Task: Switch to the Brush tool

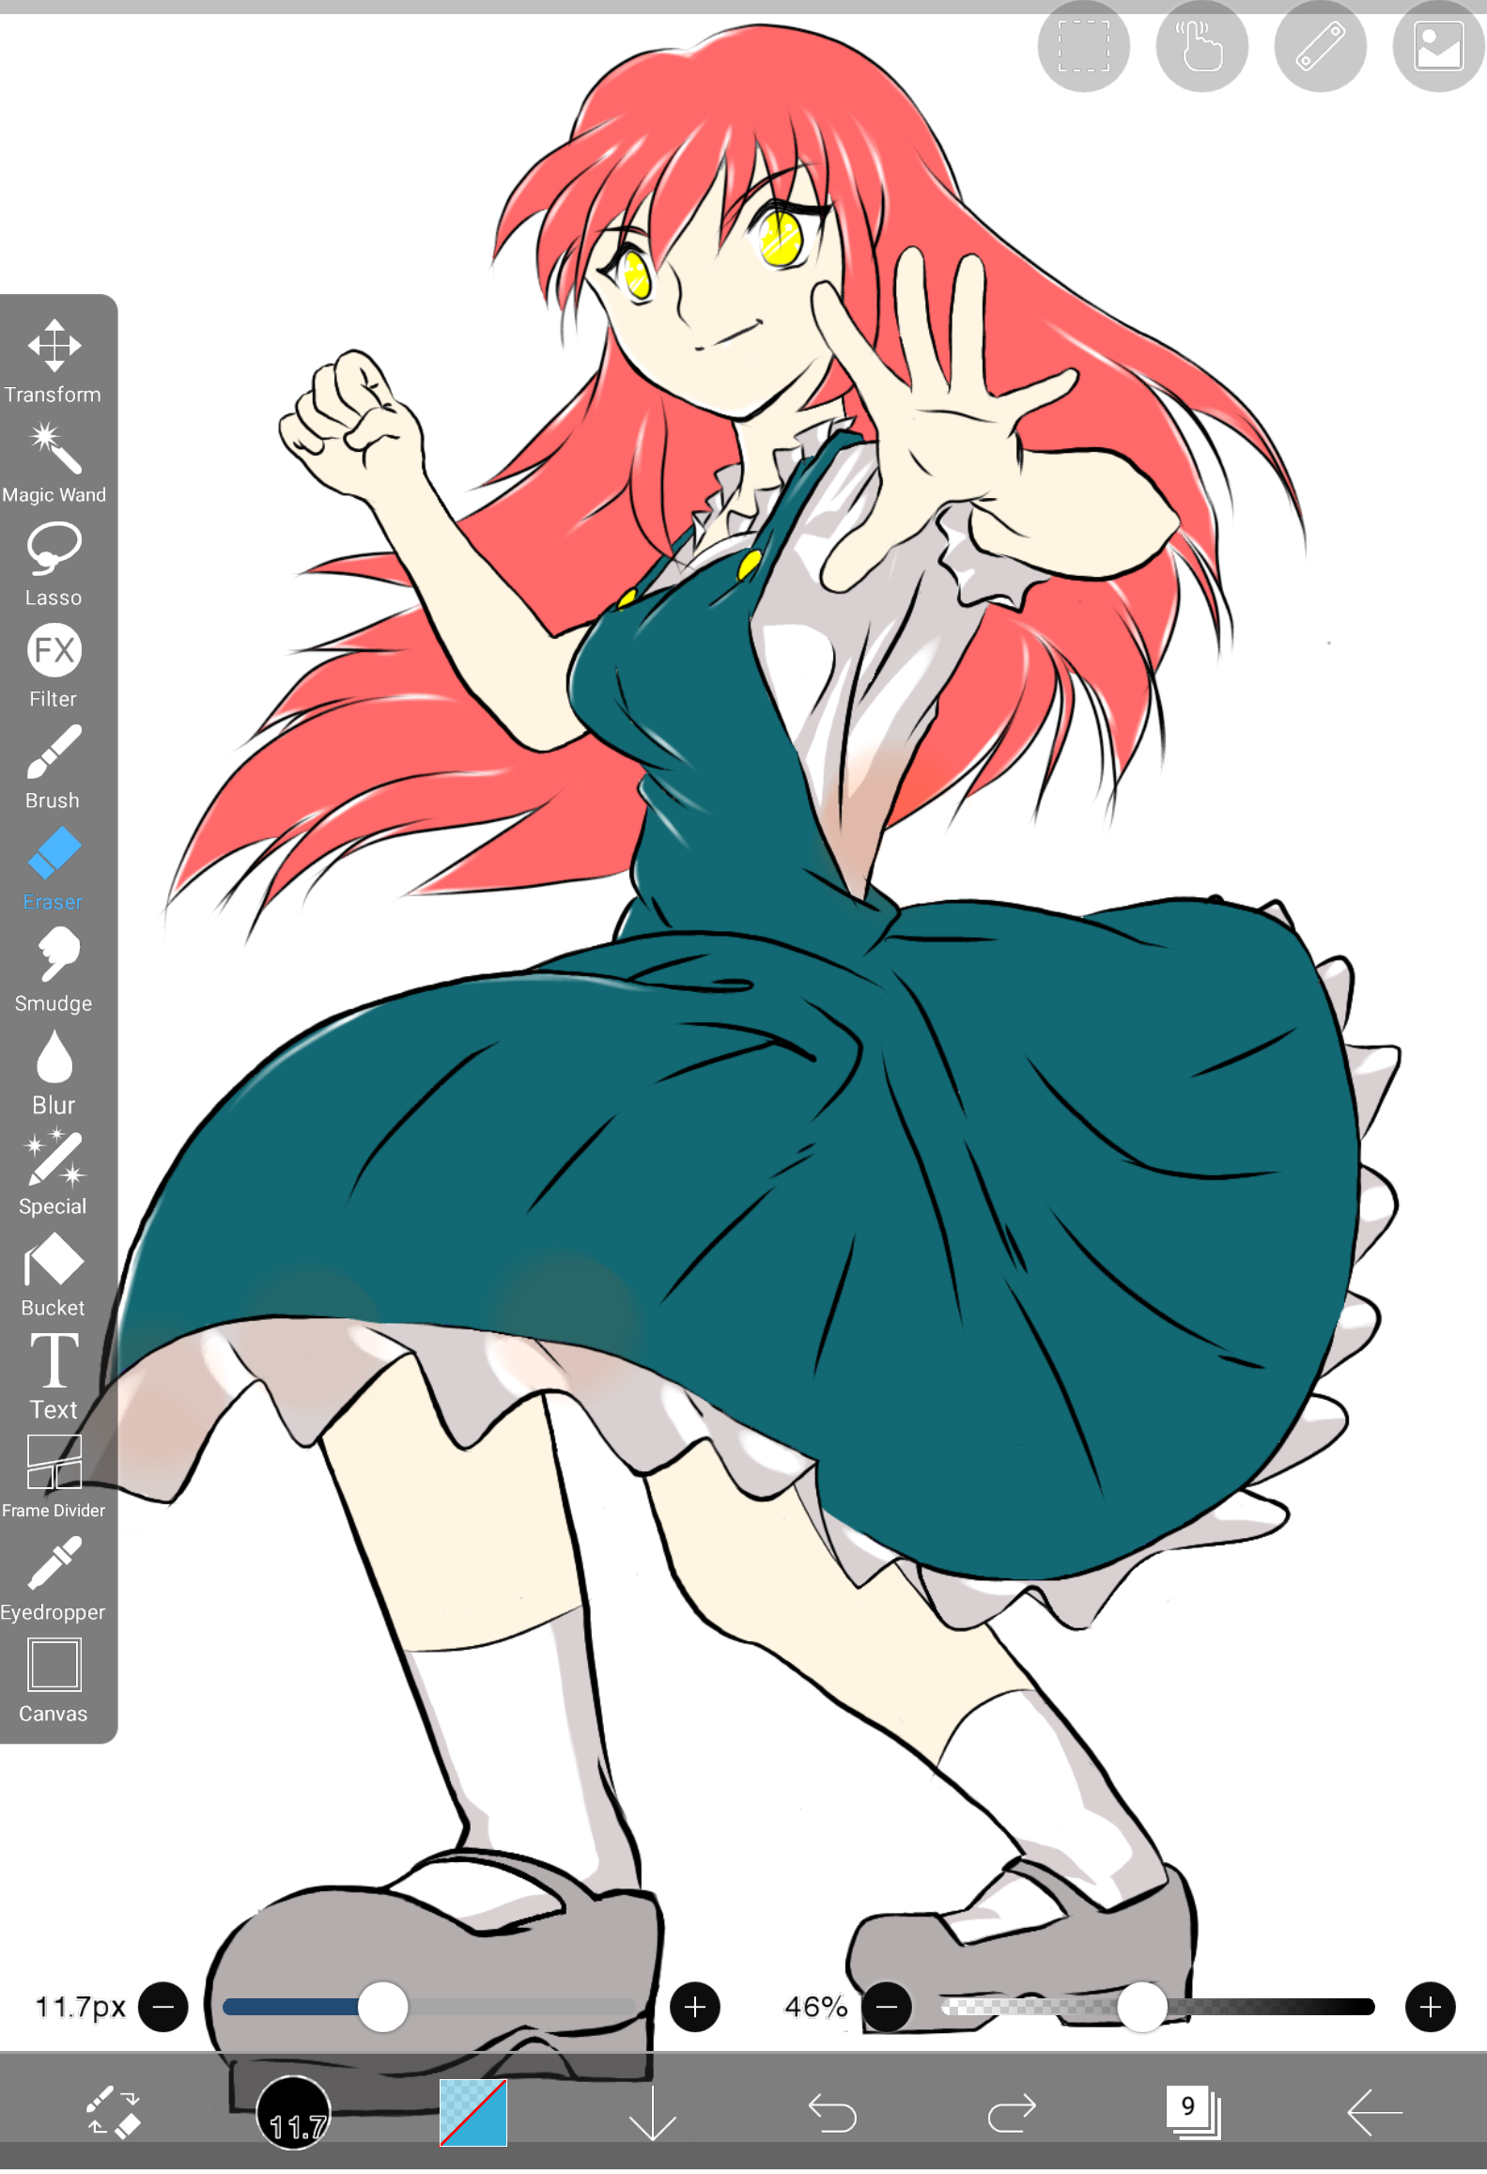Action: (x=54, y=768)
